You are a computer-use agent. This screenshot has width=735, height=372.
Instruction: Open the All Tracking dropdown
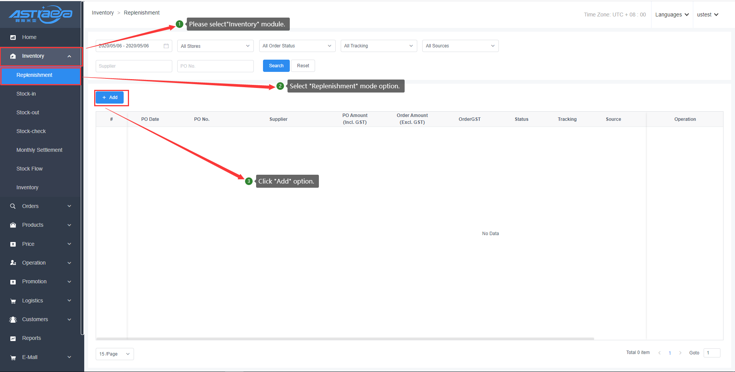[379, 46]
